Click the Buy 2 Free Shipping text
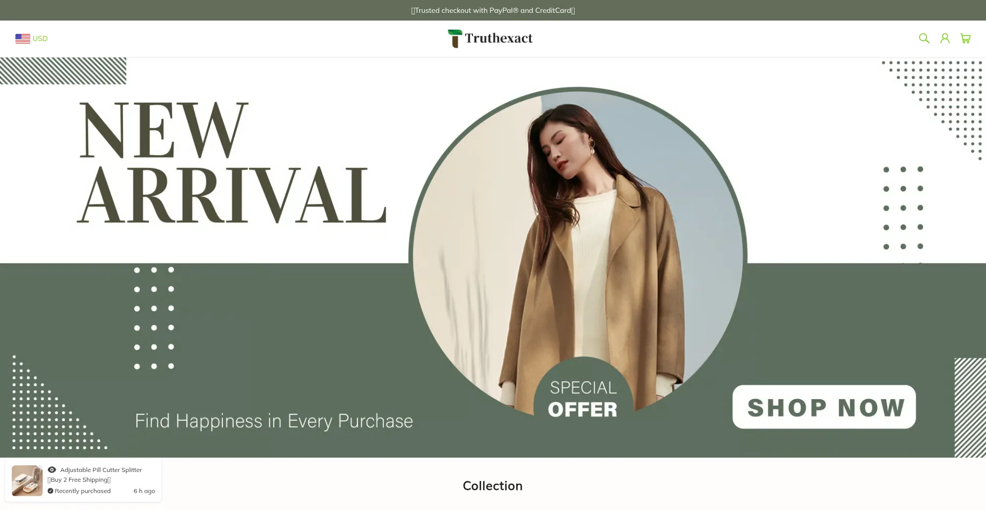 point(79,480)
